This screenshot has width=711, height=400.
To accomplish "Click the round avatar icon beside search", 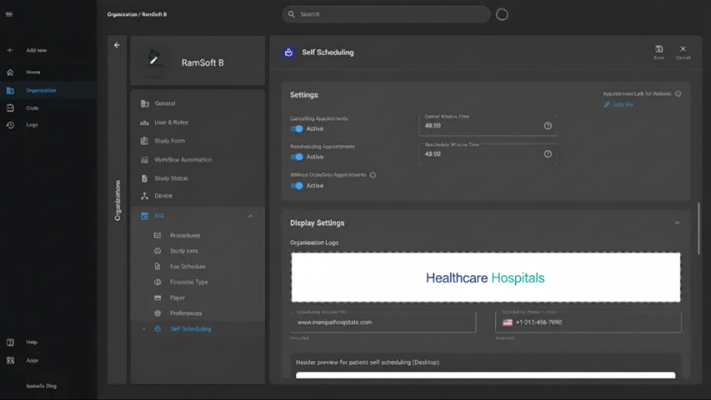I will tap(502, 14).
